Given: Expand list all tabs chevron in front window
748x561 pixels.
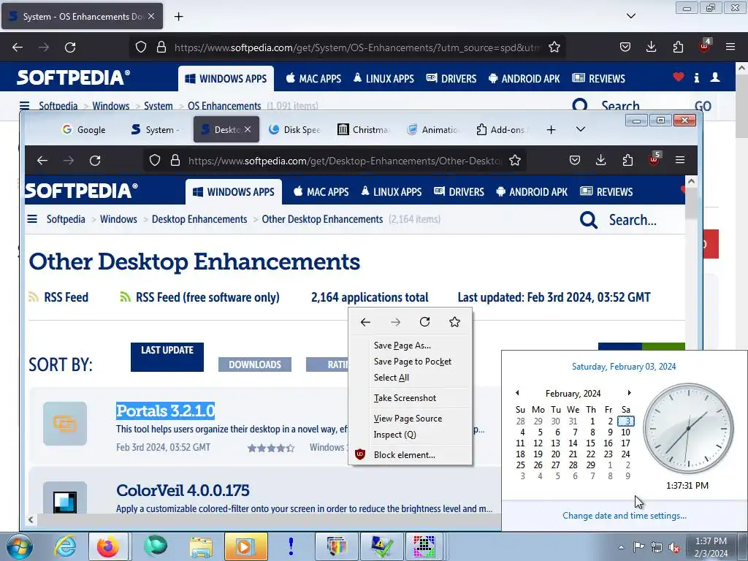Looking at the screenshot, I should (x=581, y=129).
